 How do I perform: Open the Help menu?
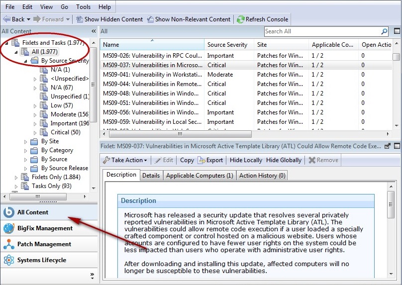tap(104, 6)
